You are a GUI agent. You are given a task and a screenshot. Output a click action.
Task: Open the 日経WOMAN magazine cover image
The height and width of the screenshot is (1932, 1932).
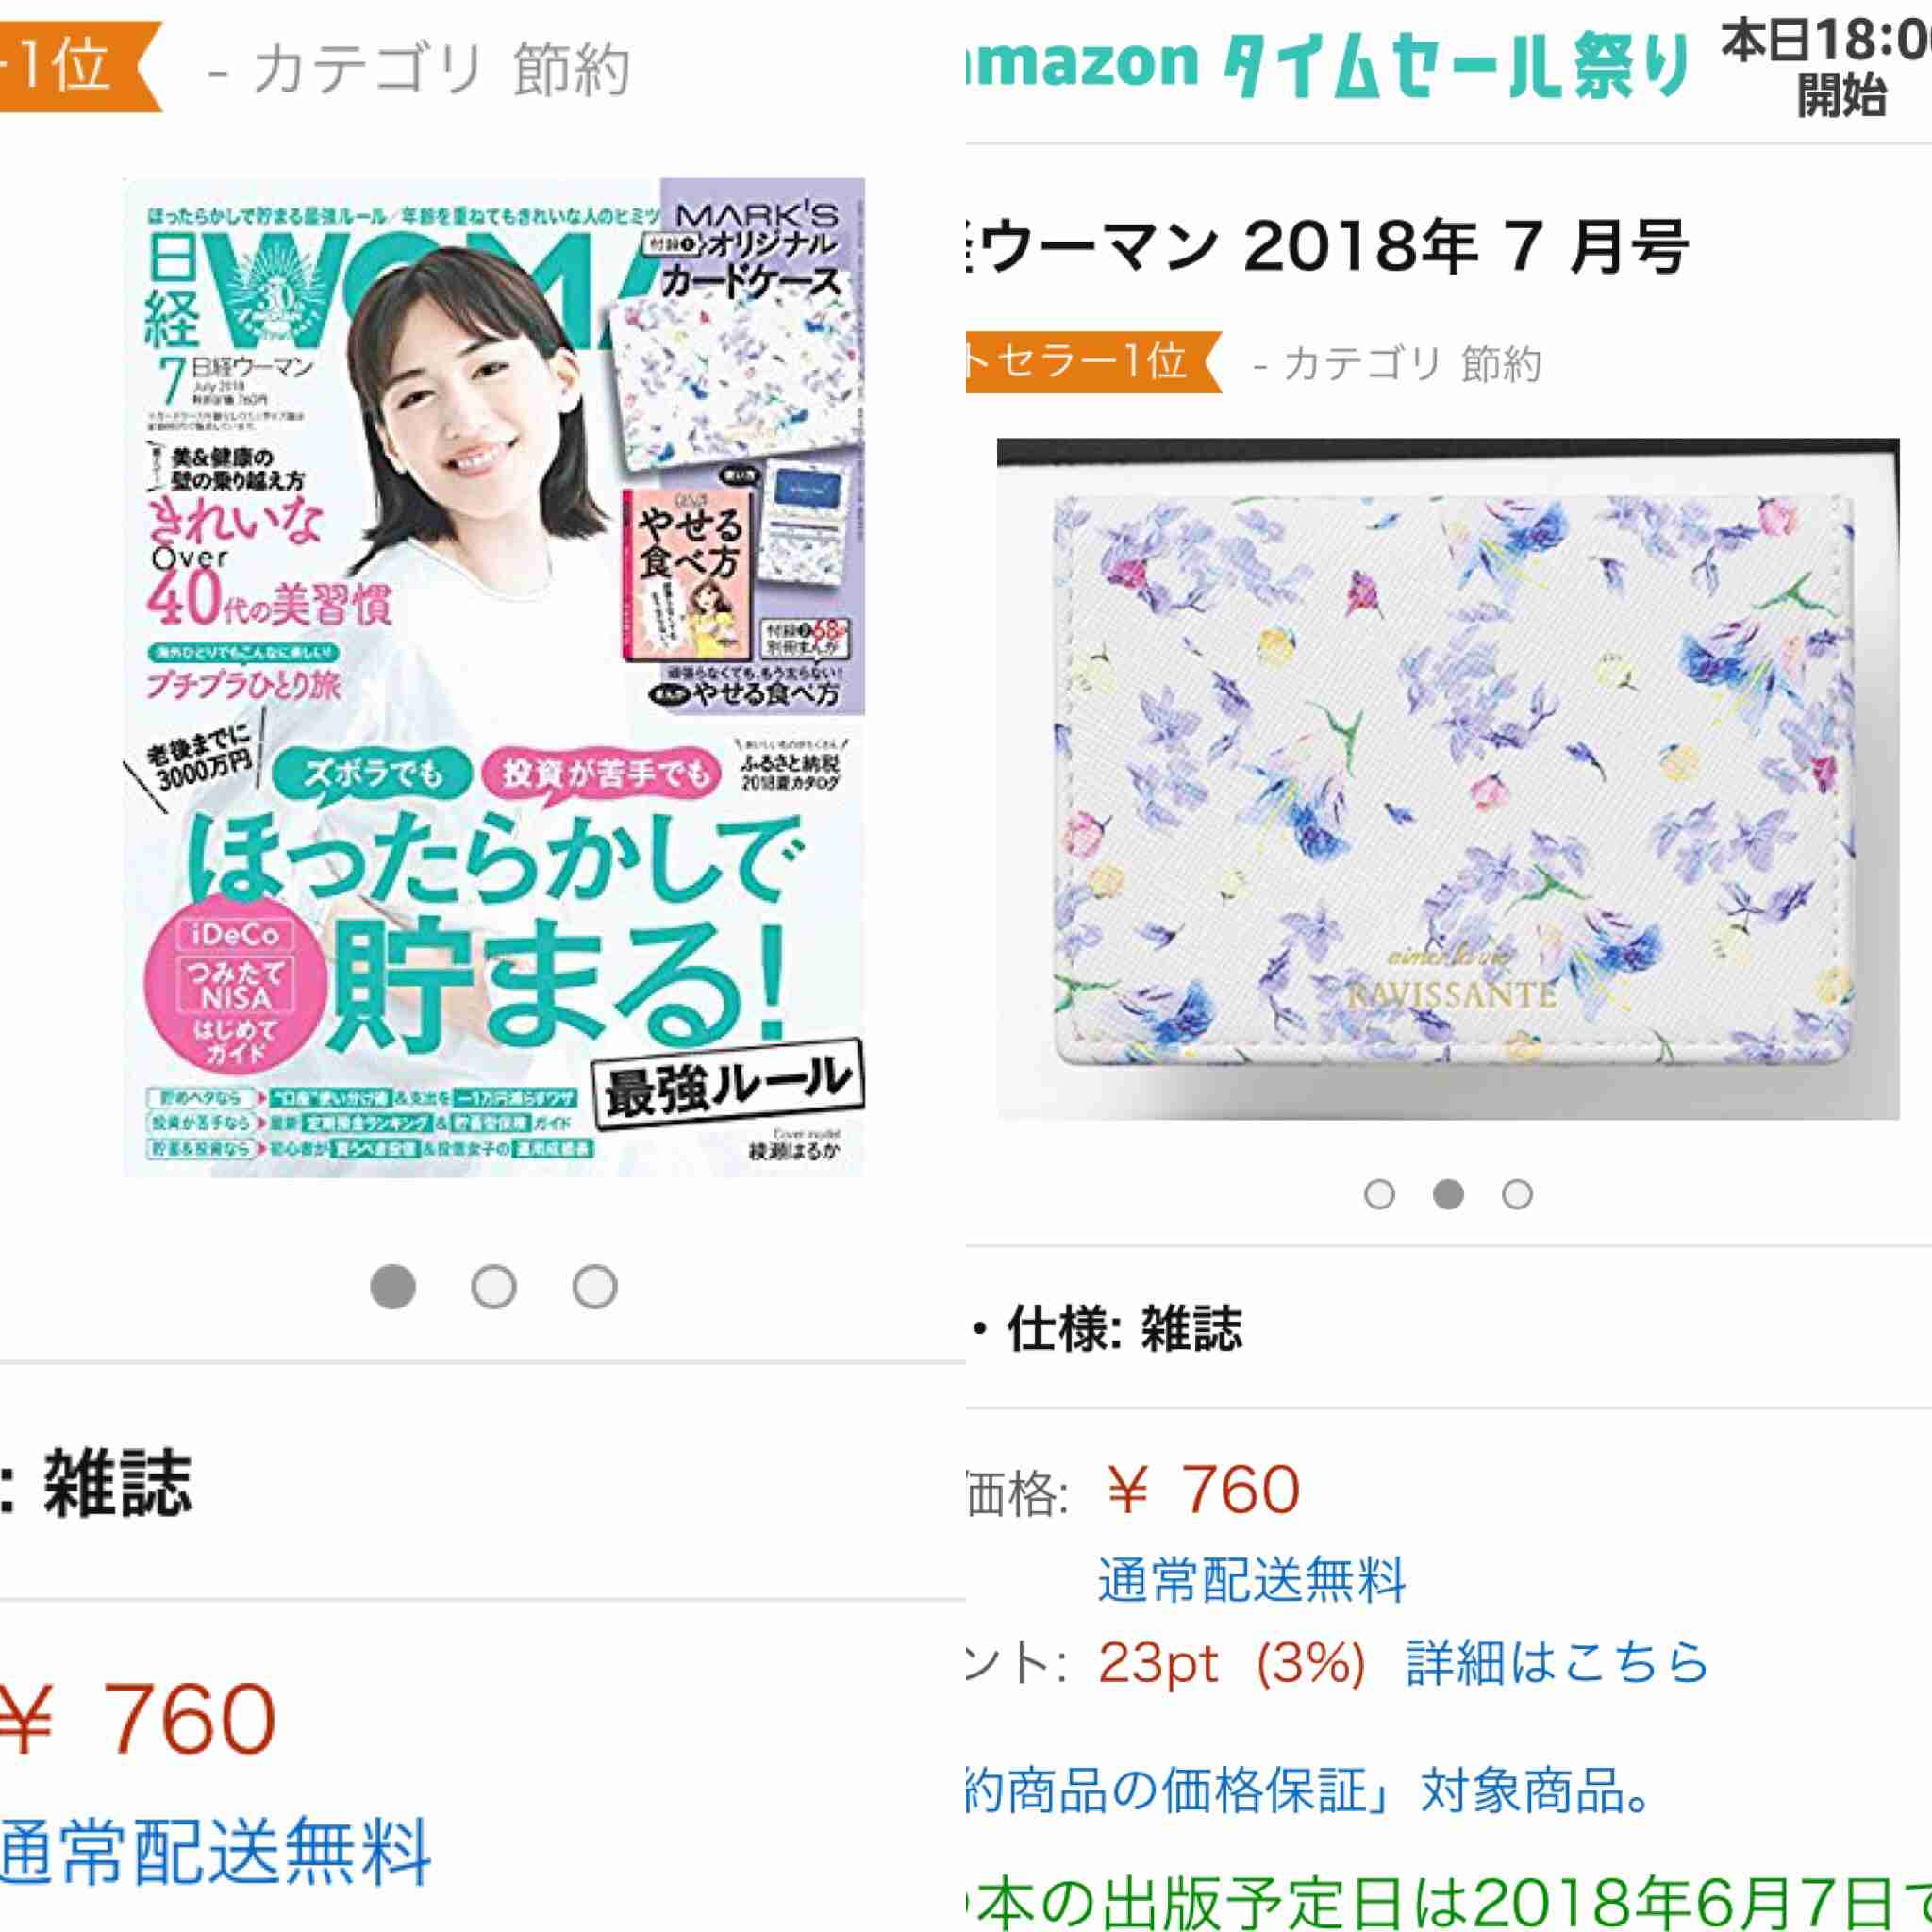pos(494,677)
